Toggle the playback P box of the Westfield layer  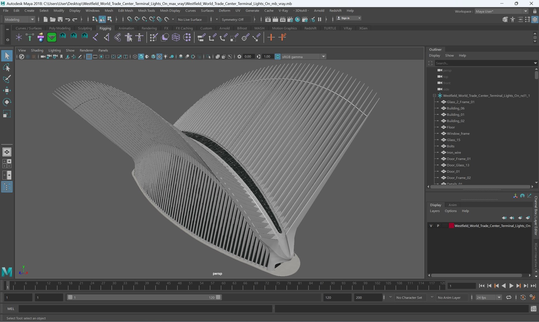pyautogui.click(x=438, y=226)
